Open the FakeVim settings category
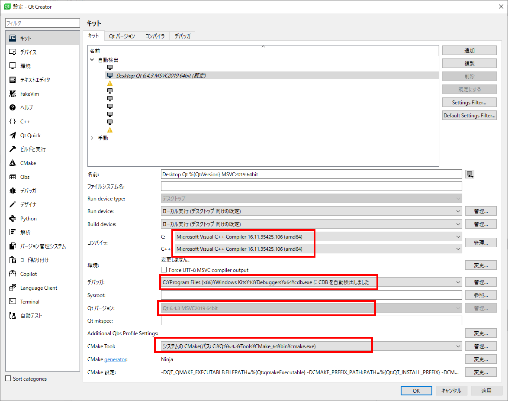Screen dimensions: 508x401 pos(42,94)
